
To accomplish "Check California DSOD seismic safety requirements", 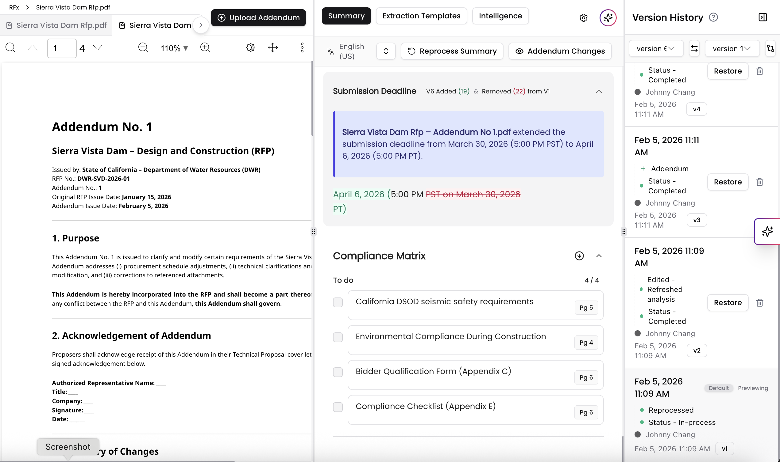I will click(x=338, y=302).
